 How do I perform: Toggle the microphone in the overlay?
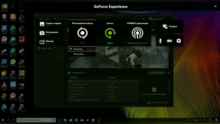[x=161, y=41]
